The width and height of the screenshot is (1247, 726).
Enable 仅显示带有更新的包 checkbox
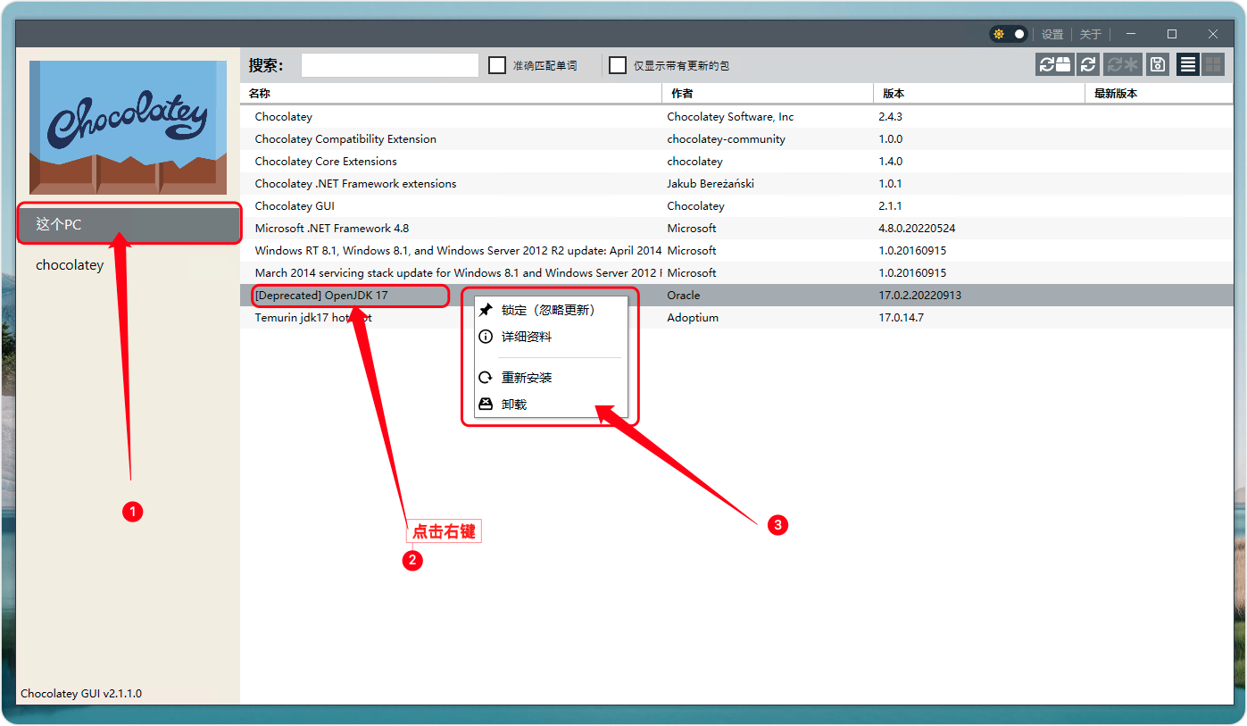[x=617, y=65]
